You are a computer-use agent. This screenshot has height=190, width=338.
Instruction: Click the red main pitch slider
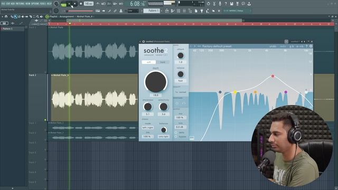(x=79, y=11)
